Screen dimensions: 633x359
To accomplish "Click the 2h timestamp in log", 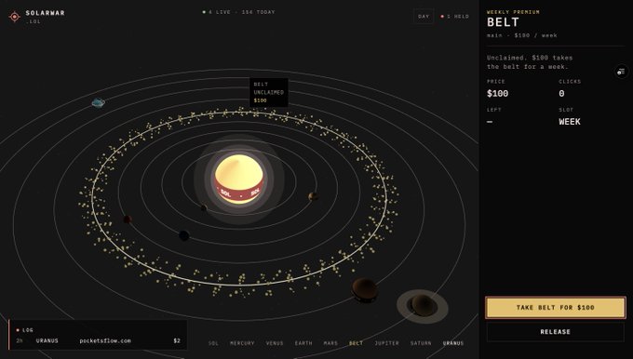I will tap(19, 340).
